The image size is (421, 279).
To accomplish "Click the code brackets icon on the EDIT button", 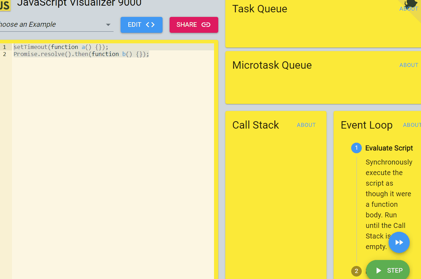I will point(149,25).
